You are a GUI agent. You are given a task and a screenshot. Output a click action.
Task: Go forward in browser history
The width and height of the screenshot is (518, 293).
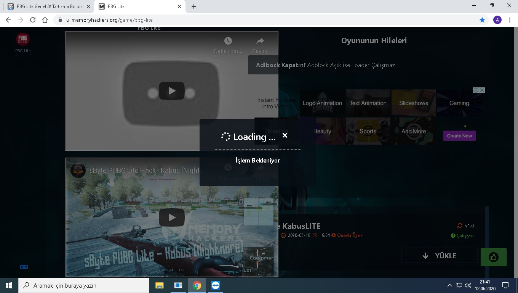point(21,20)
